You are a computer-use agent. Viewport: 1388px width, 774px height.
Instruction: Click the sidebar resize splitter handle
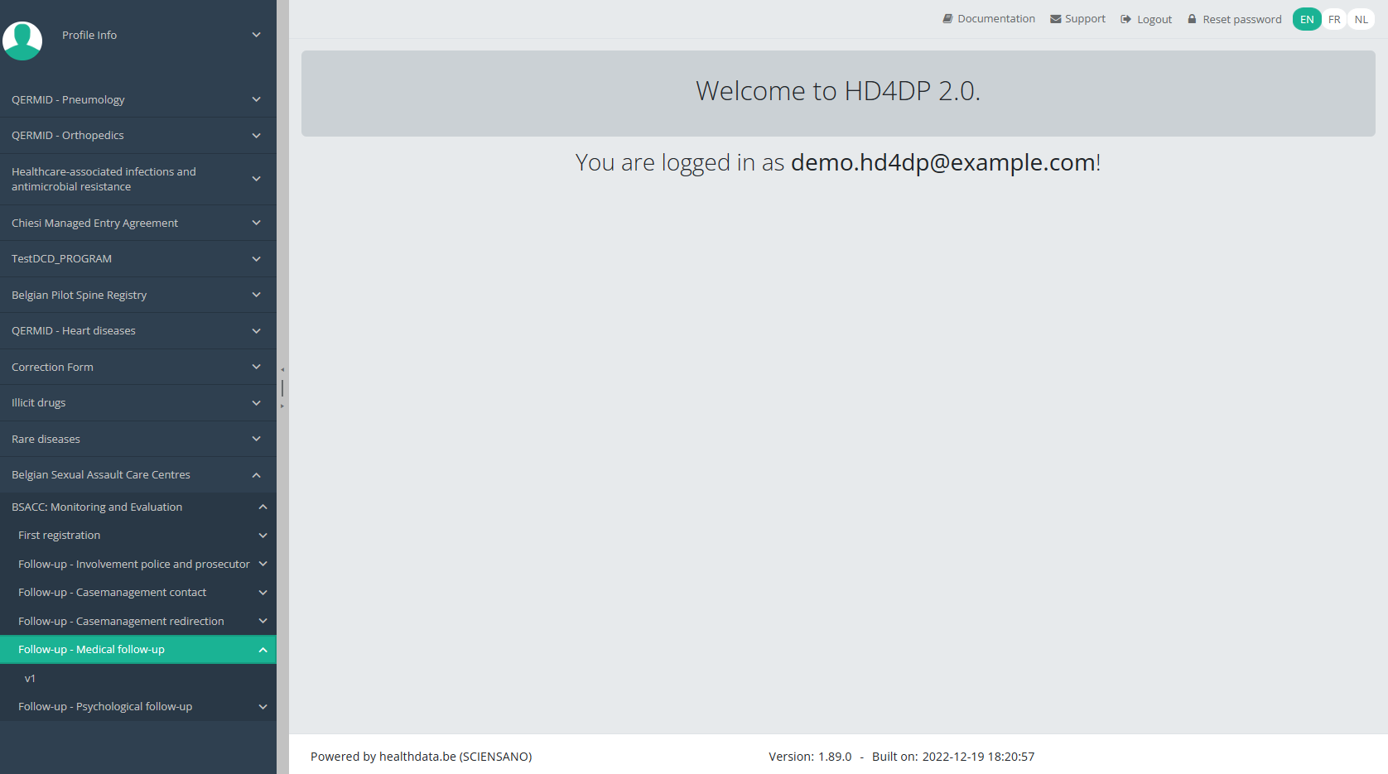[x=282, y=387]
